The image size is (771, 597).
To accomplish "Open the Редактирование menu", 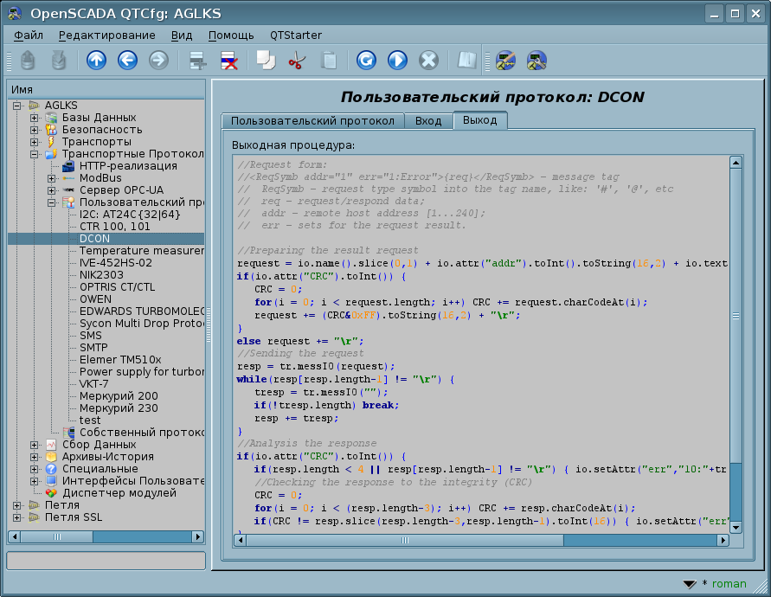I will click(106, 35).
